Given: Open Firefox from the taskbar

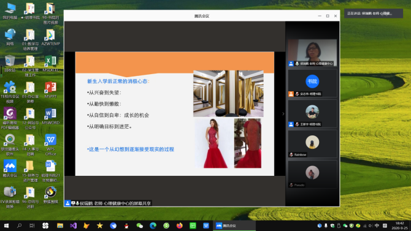Looking at the screenshot, I should pyautogui.click(x=180, y=225).
